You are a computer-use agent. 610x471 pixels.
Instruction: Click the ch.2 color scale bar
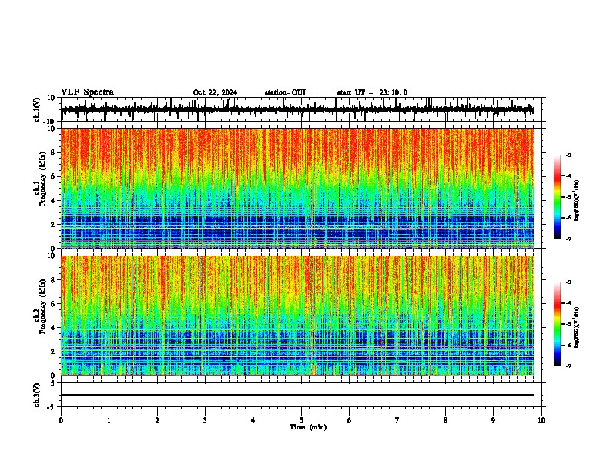(x=558, y=324)
